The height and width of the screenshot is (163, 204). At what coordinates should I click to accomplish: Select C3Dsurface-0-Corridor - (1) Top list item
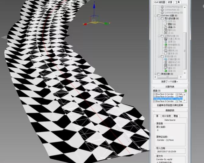point(168,101)
